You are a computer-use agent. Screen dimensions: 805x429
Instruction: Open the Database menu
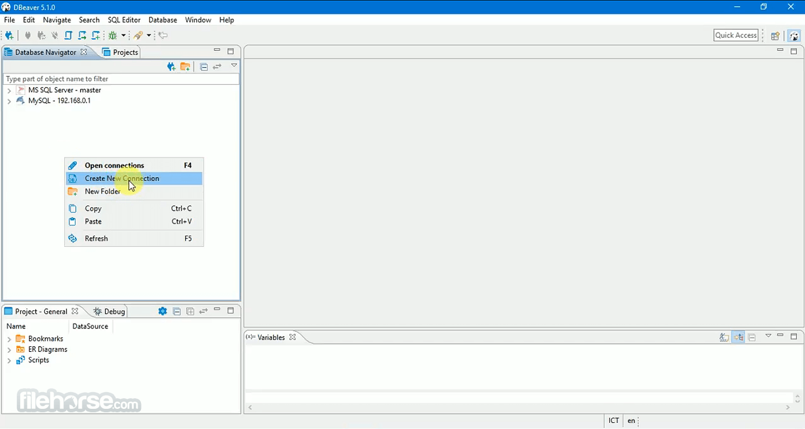click(163, 20)
